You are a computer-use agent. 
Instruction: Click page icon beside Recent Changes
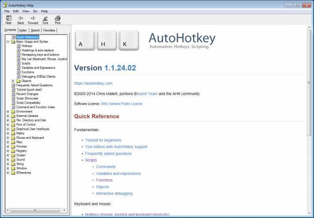click(13, 94)
